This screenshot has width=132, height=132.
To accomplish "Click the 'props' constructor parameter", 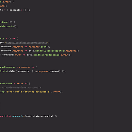I will click(6, 2).
